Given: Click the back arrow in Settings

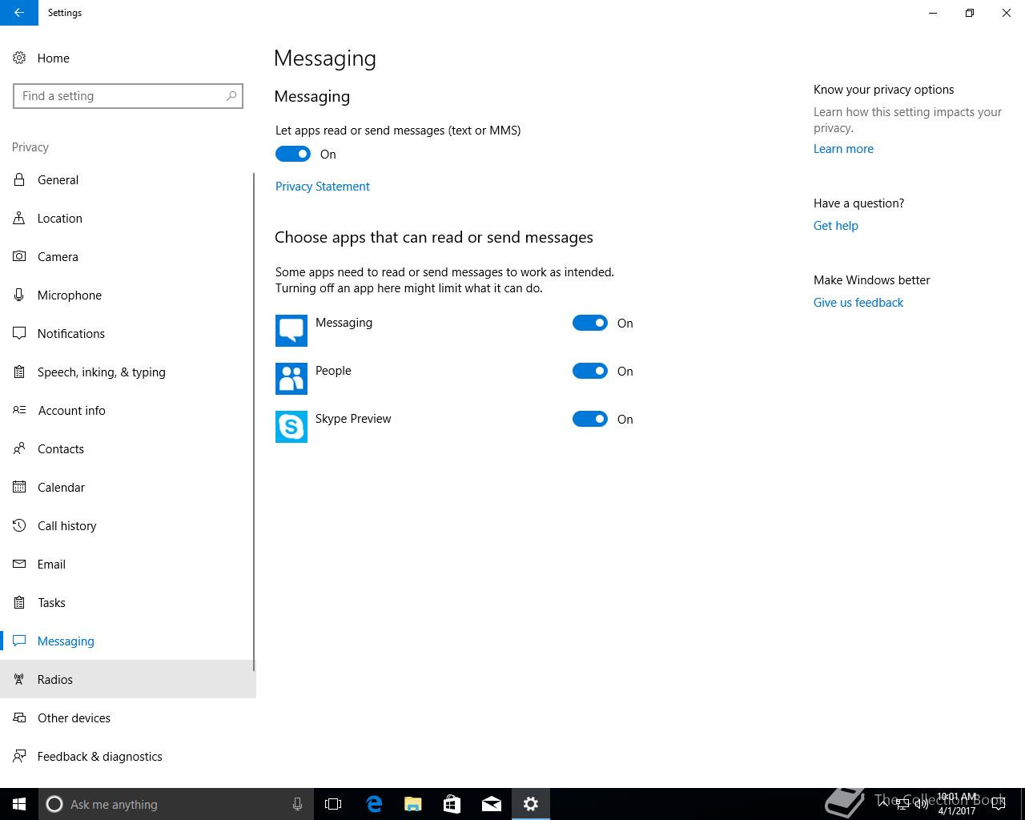Looking at the screenshot, I should point(18,13).
